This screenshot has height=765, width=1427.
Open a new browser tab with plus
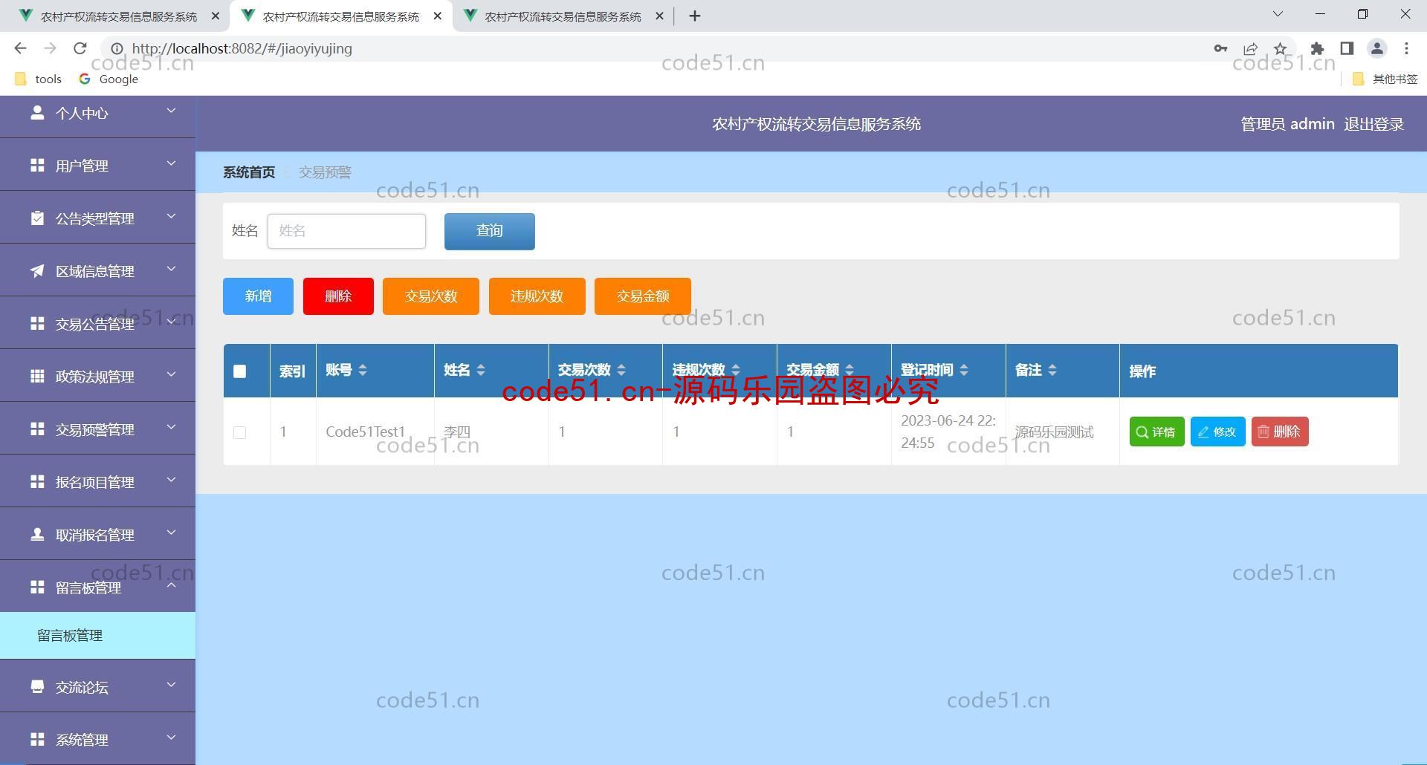click(x=695, y=16)
